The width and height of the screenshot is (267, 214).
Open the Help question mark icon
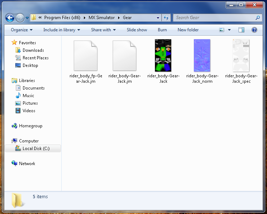254,30
